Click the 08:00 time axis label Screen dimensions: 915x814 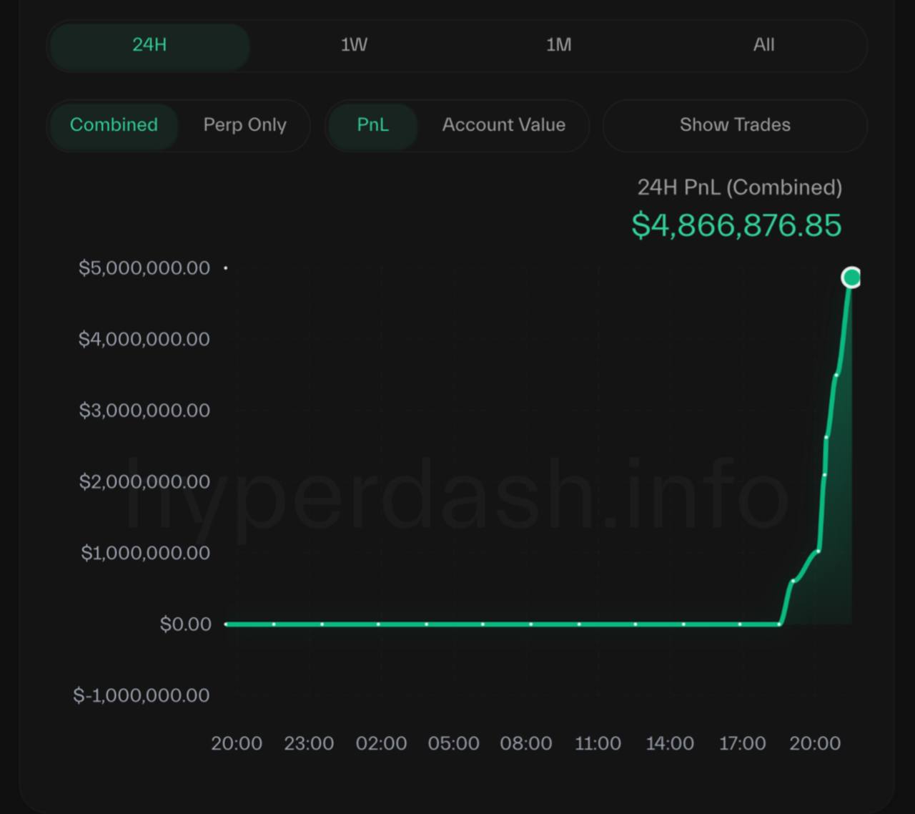525,744
